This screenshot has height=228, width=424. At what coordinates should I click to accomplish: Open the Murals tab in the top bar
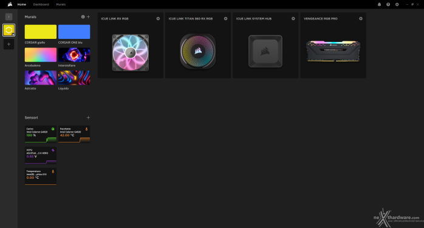point(61,4)
